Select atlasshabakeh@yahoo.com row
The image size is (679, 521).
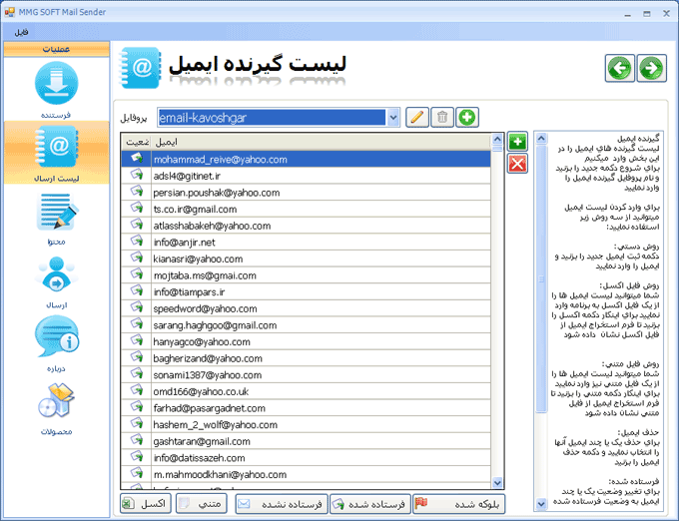[x=306, y=226]
